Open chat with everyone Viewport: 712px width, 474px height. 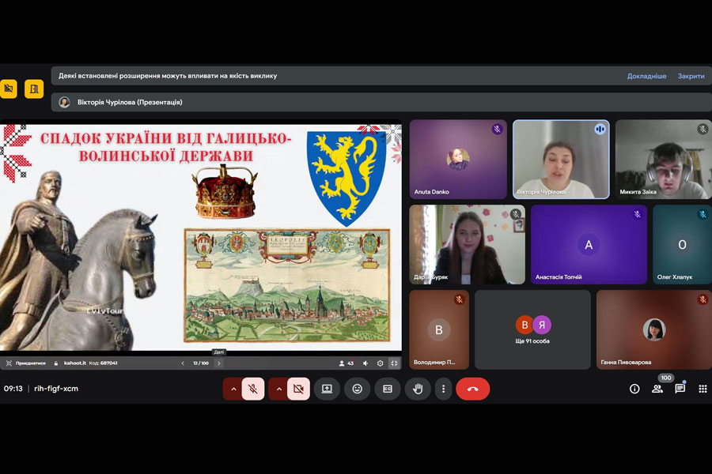click(680, 389)
